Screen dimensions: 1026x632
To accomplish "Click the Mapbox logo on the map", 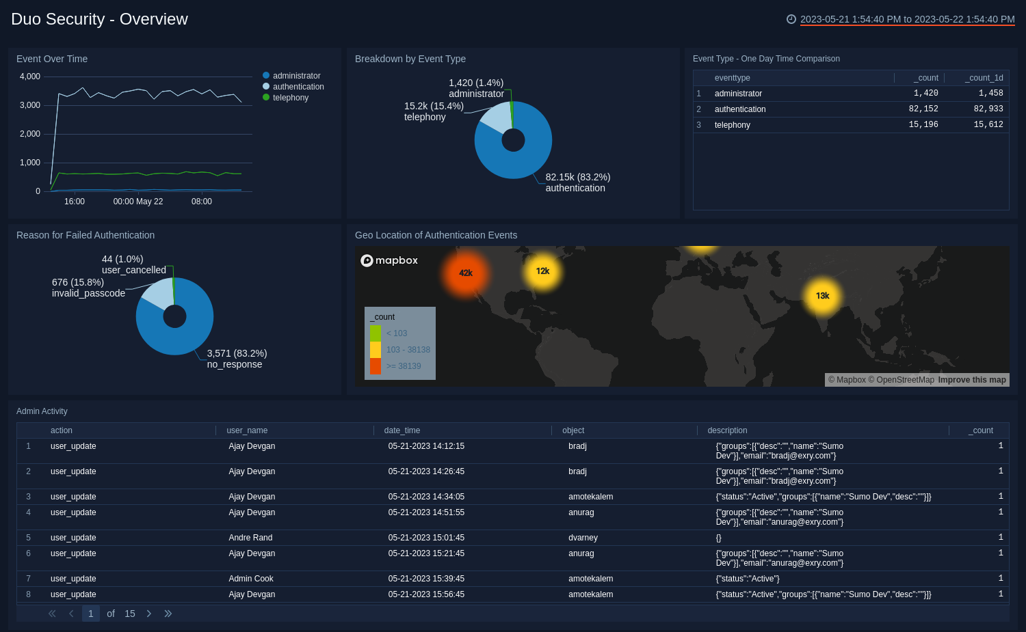I will pyautogui.click(x=389, y=260).
